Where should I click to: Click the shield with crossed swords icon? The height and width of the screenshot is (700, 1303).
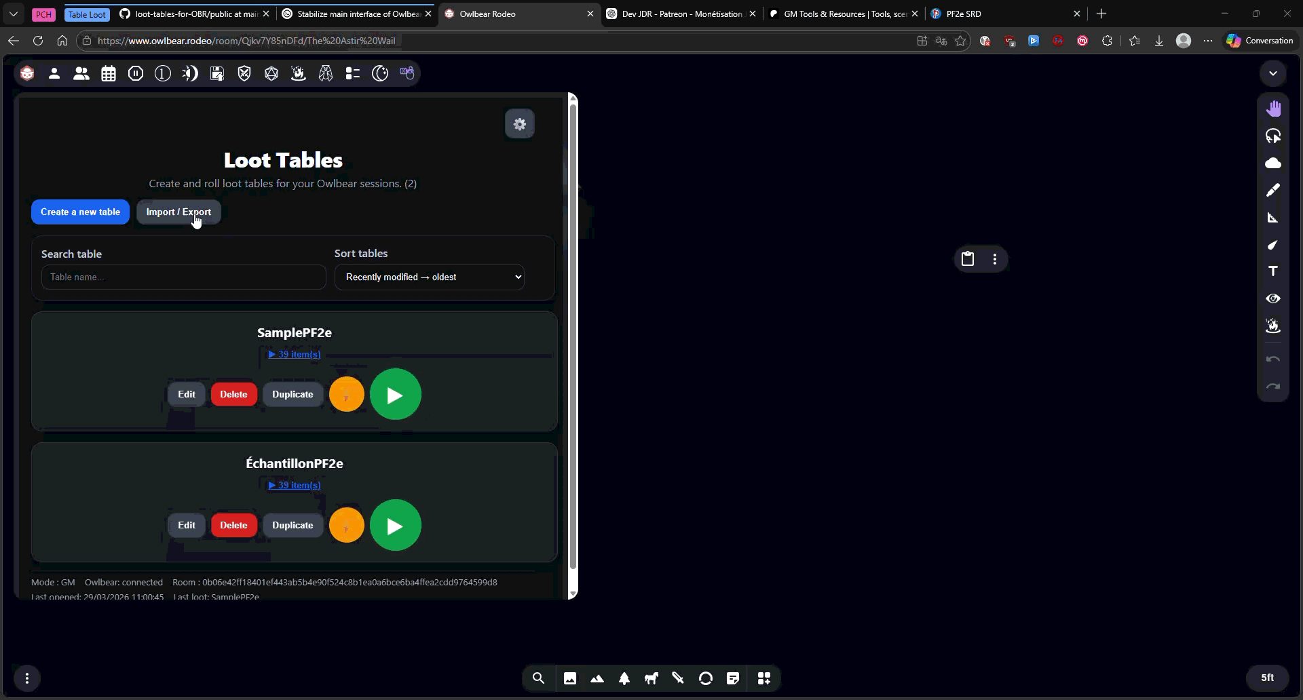[x=244, y=73]
